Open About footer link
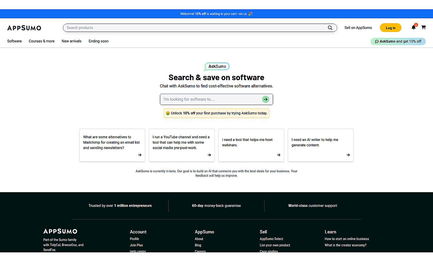The image size is (433, 262). 199,239
